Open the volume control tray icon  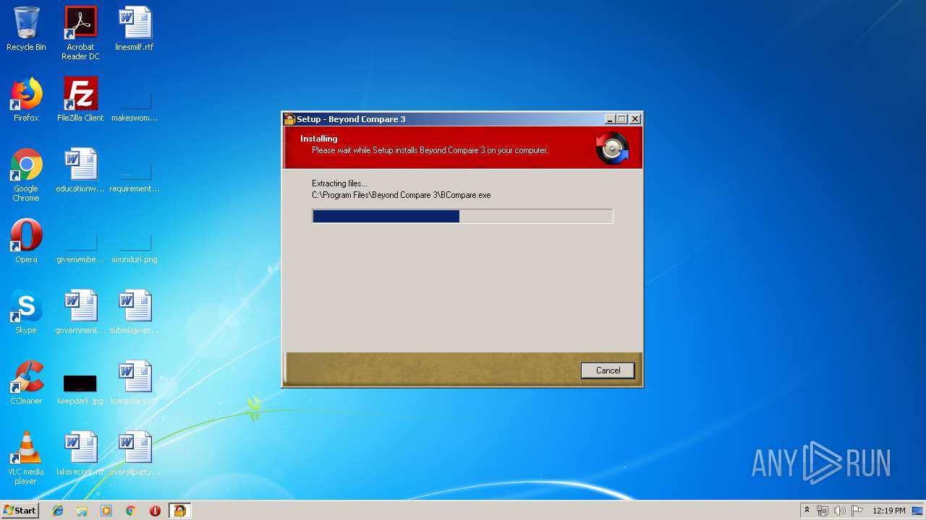[x=840, y=511]
